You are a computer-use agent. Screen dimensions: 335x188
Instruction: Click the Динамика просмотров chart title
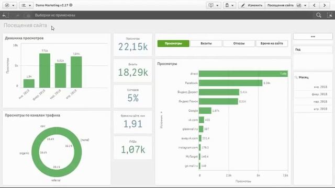[x=24, y=38]
